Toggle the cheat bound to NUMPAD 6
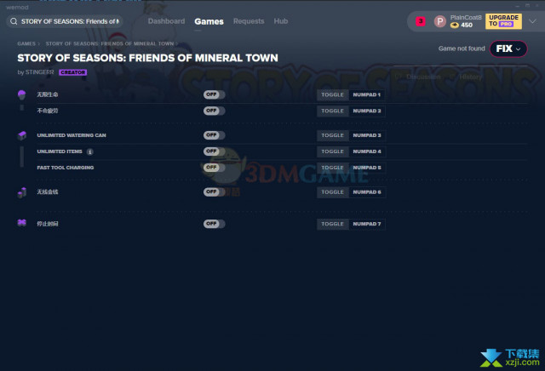This screenshot has height=371, width=545. click(x=214, y=191)
